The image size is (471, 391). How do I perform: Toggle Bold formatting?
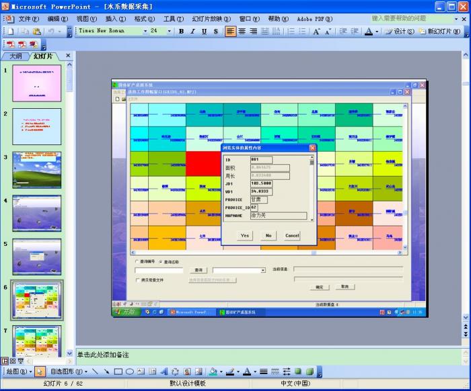coord(181,32)
